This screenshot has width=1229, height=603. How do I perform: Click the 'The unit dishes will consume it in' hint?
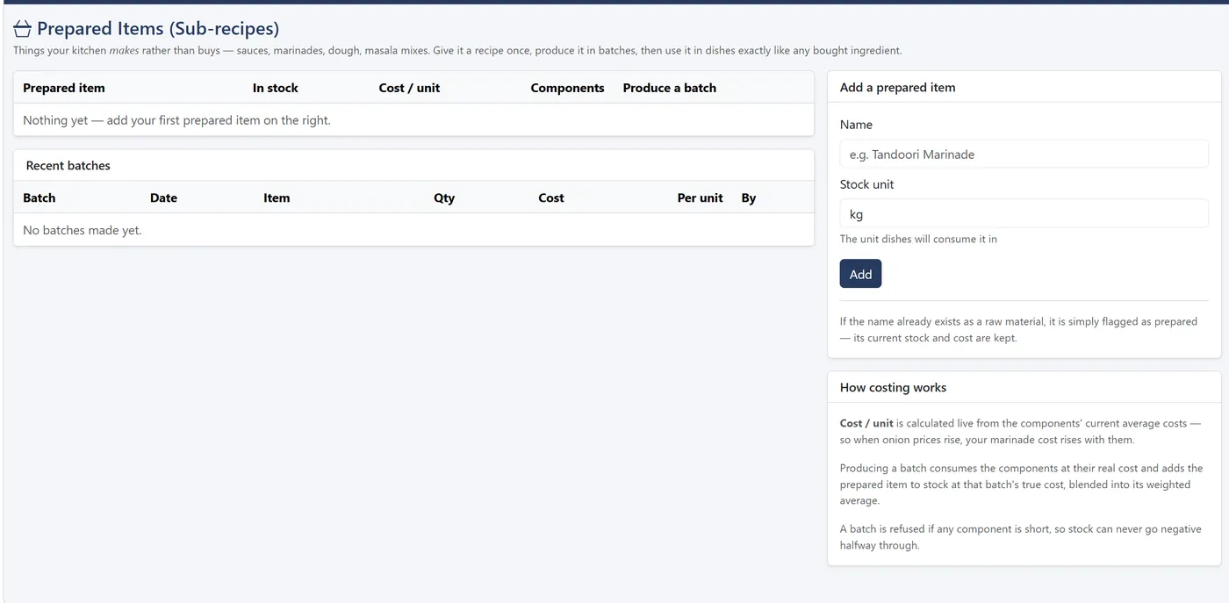tap(918, 239)
